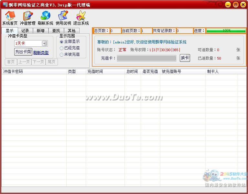
Task: Click the green progress bar
Action: coord(226,31)
